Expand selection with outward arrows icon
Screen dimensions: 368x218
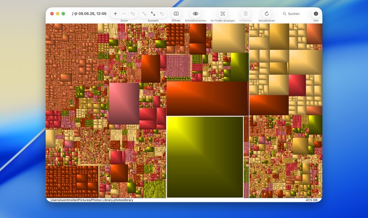pyautogui.click(x=153, y=14)
